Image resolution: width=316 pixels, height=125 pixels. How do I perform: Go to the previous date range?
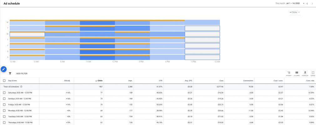pos(307,3)
